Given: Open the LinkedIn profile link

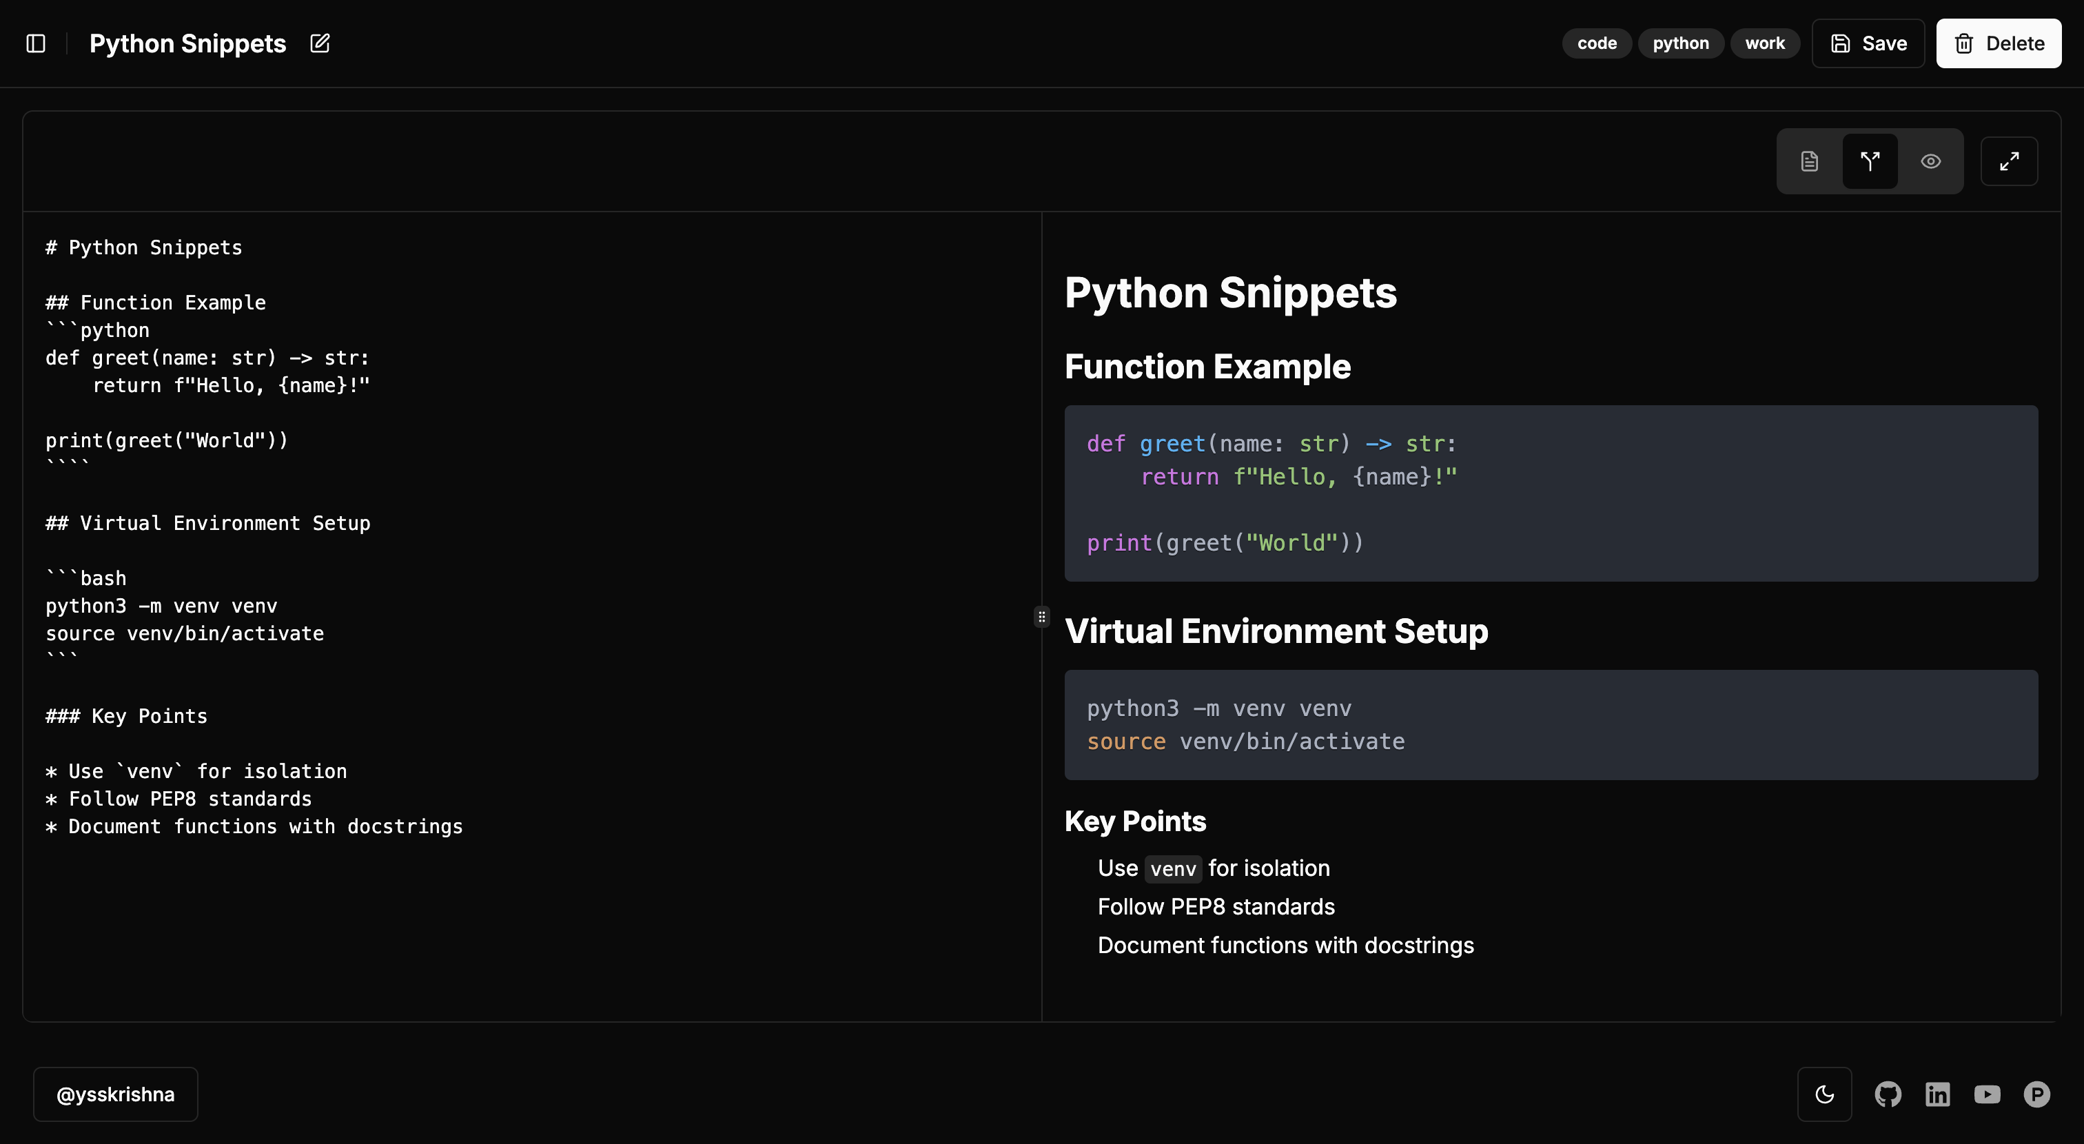Looking at the screenshot, I should [x=1938, y=1094].
